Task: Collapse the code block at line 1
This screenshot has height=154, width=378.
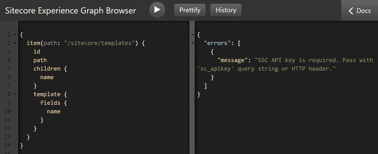Action: pos(15,35)
